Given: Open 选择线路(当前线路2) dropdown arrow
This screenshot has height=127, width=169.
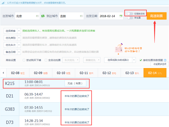Looking at the screenshot, I should click(x=134, y=60).
